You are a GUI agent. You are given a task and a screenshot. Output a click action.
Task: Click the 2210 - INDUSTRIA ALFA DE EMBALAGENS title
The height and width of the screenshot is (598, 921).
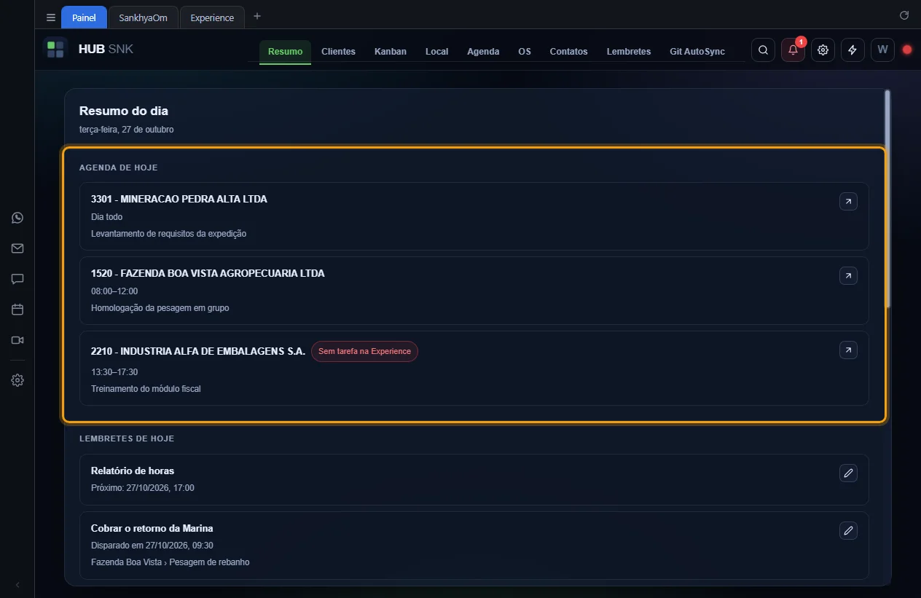click(x=198, y=351)
